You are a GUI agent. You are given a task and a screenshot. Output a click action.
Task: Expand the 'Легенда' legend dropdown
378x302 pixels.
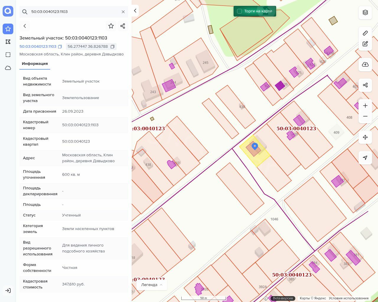point(152,285)
